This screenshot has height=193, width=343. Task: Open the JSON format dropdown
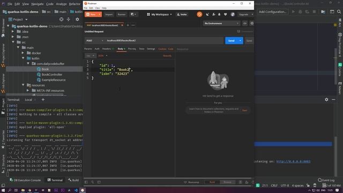coord(103,56)
